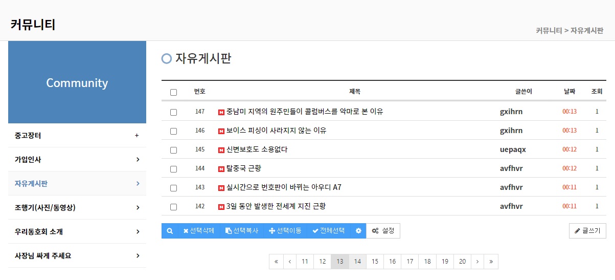Check the box for post number 147

(x=173, y=112)
